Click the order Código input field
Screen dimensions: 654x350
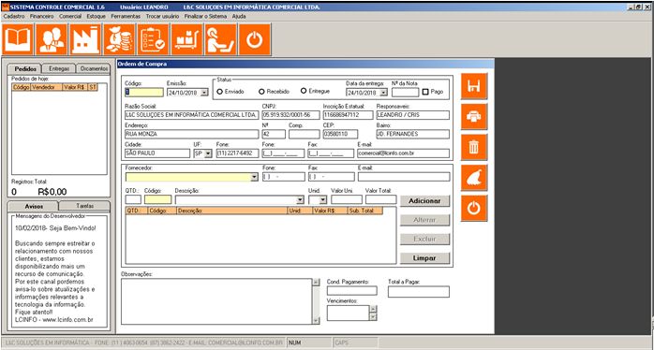pyautogui.click(x=144, y=93)
